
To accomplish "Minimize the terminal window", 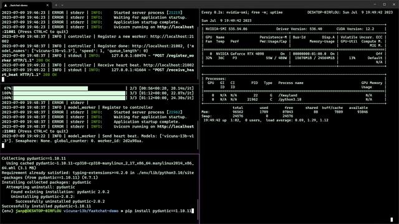I will coord(375,4).
